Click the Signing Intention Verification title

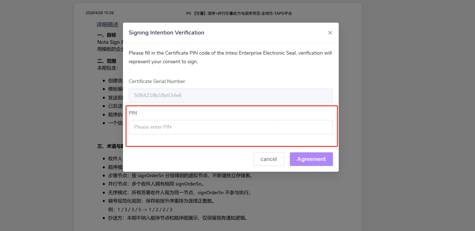[x=166, y=33]
